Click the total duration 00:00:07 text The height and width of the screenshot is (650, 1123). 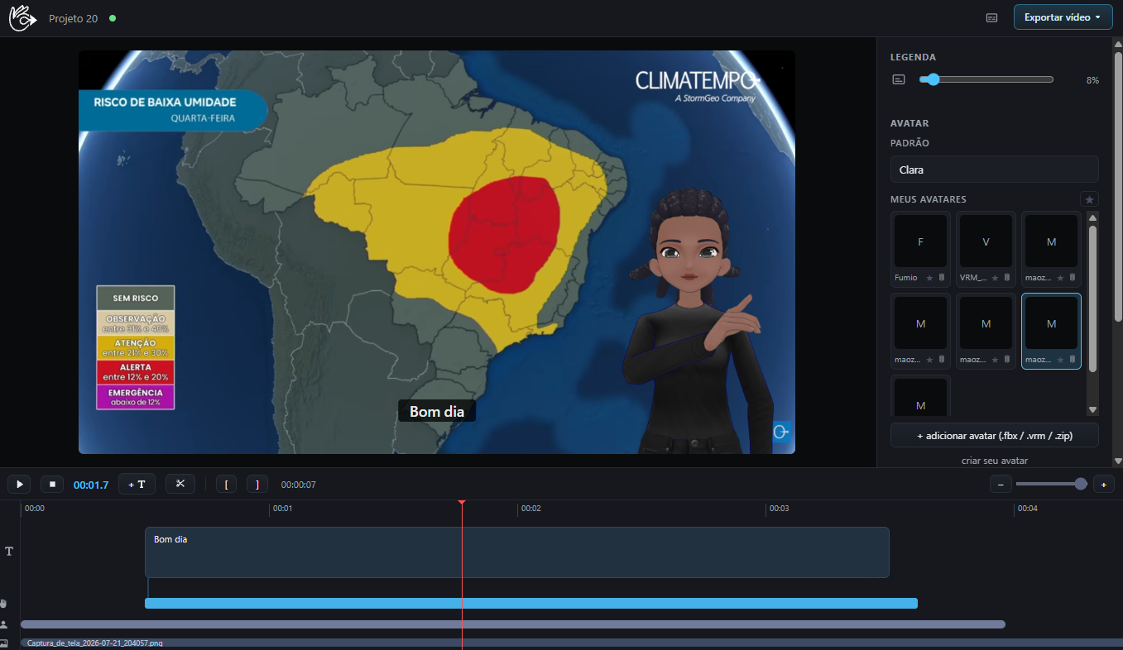pyautogui.click(x=299, y=485)
